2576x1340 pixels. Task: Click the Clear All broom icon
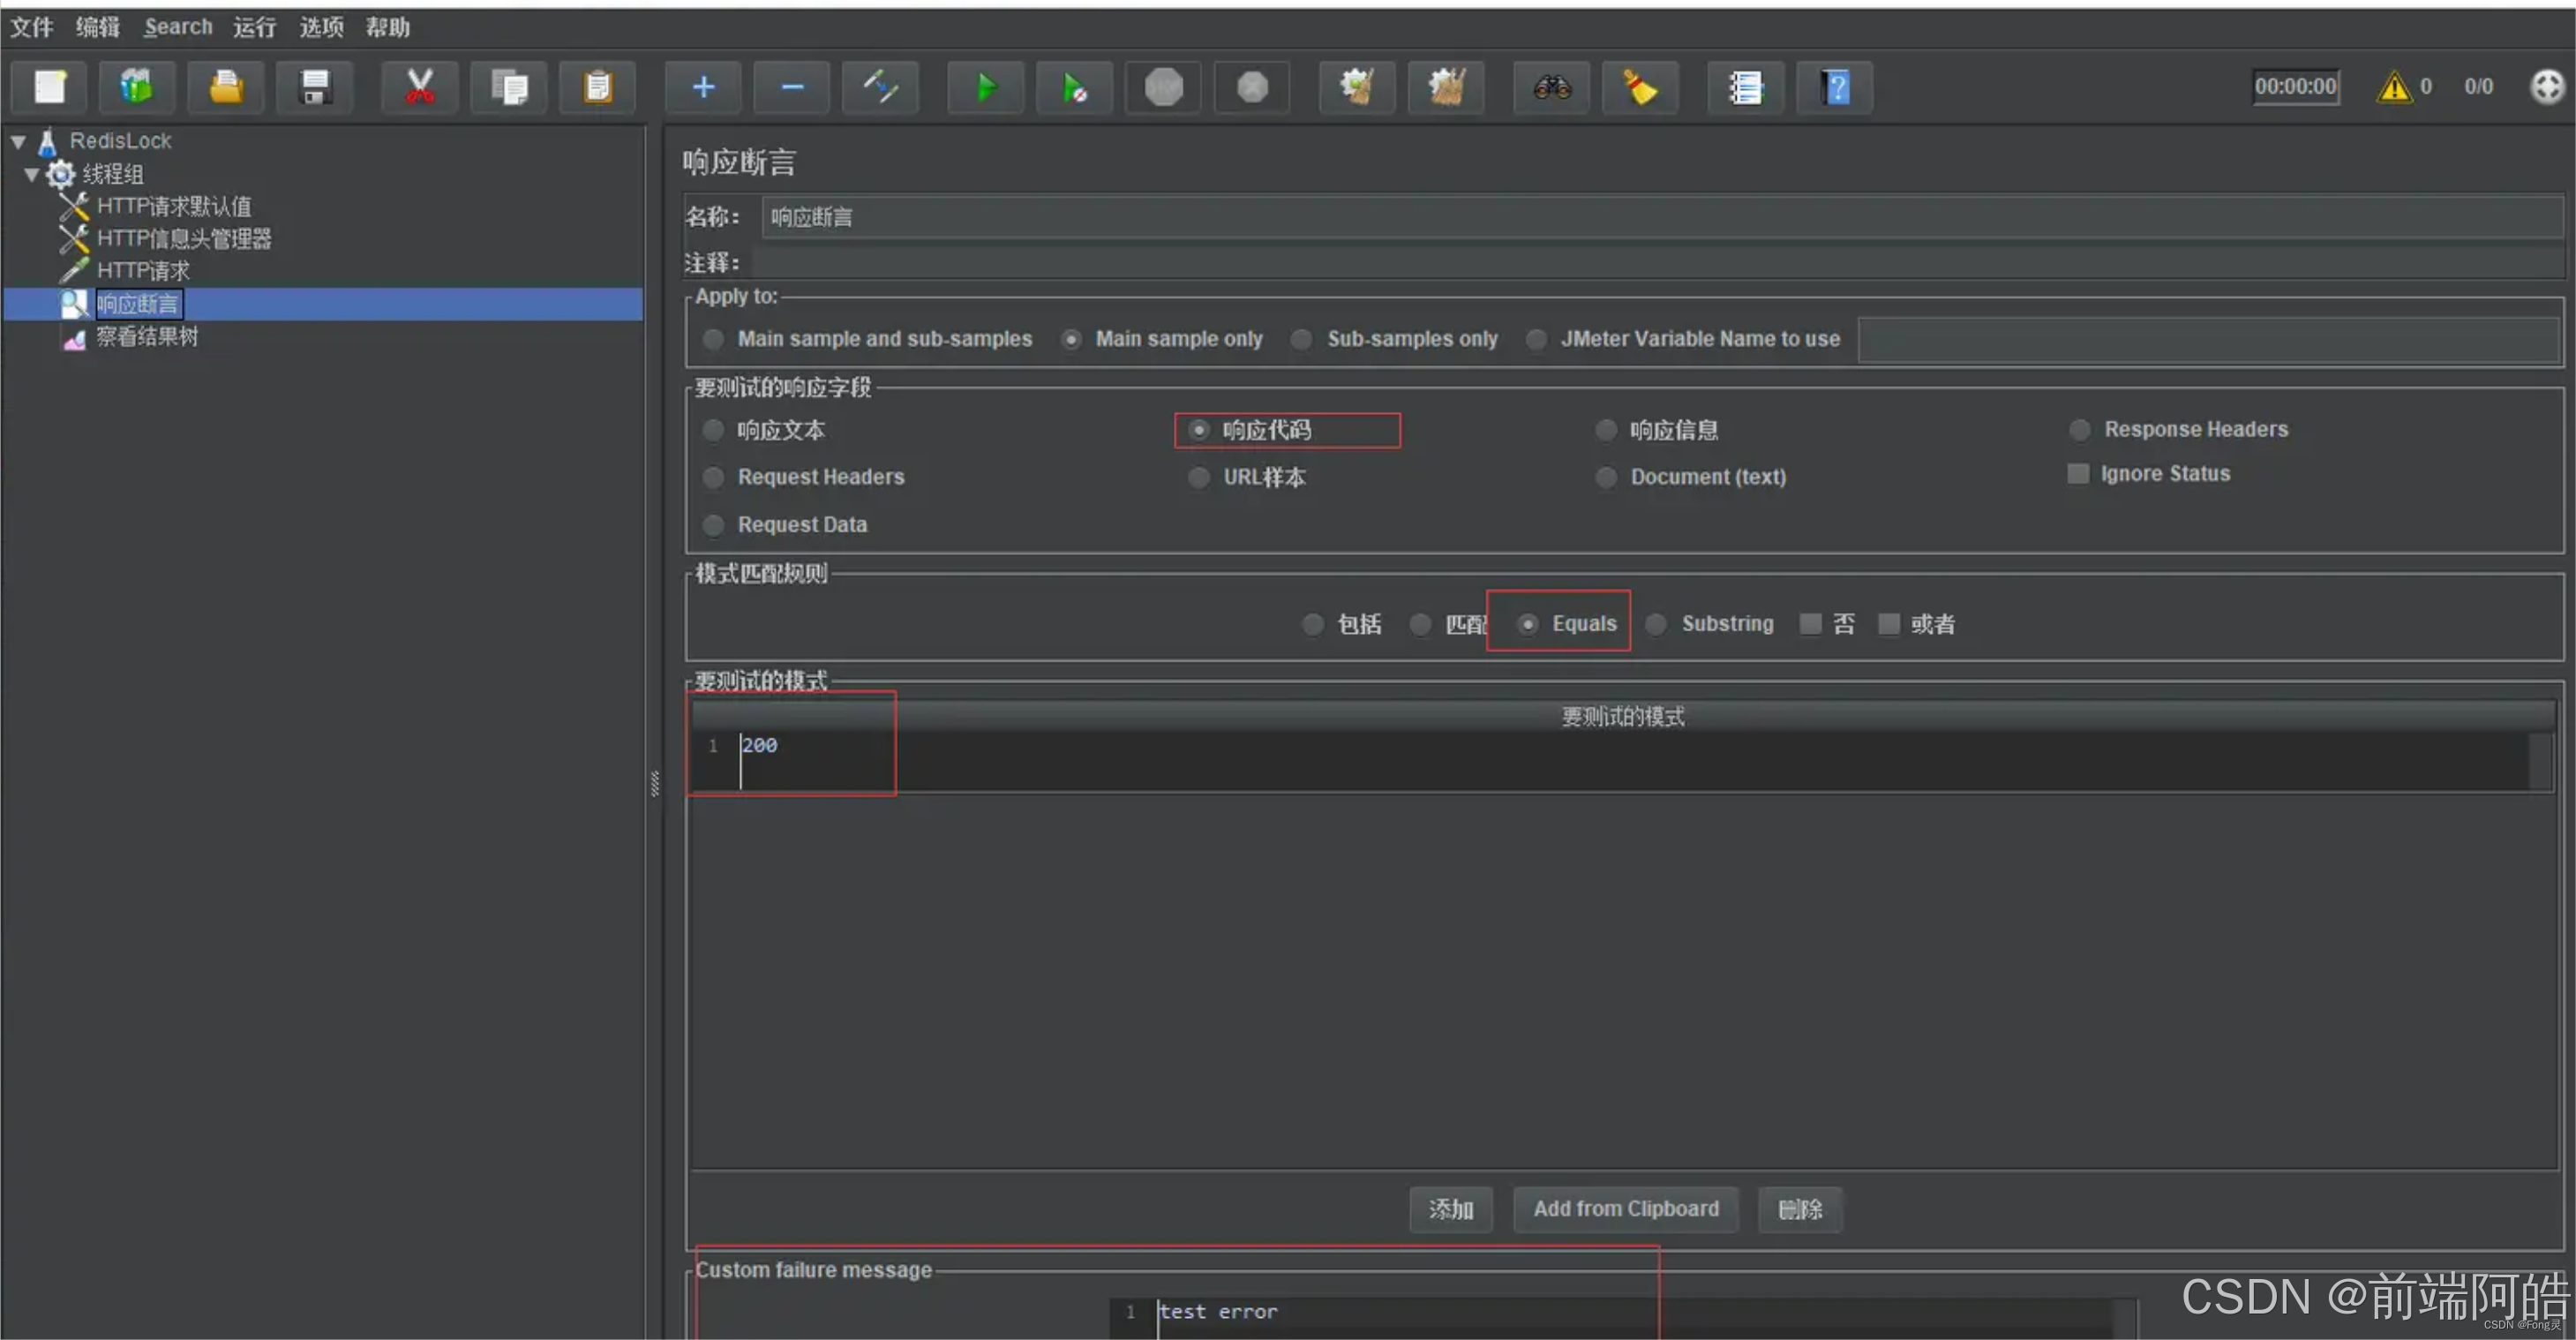1446,88
